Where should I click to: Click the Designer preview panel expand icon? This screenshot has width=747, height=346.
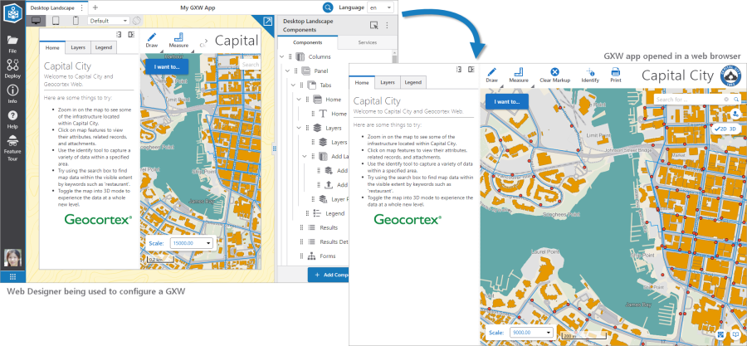119,34
